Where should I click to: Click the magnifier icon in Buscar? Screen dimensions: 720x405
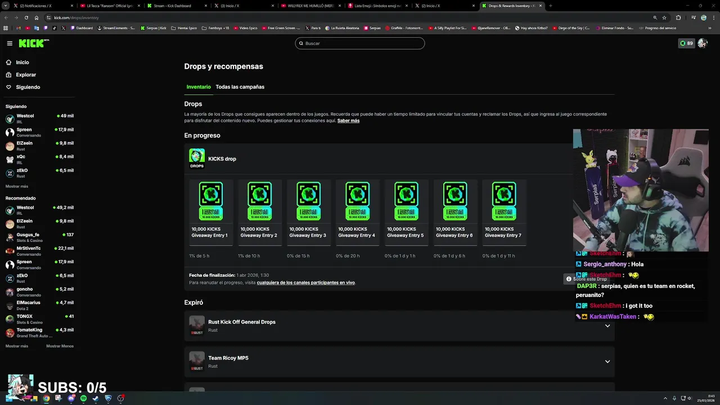301,43
